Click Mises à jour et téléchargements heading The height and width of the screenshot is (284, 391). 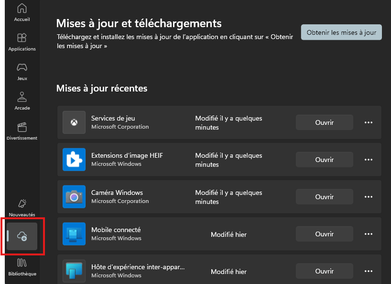tap(139, 23)
